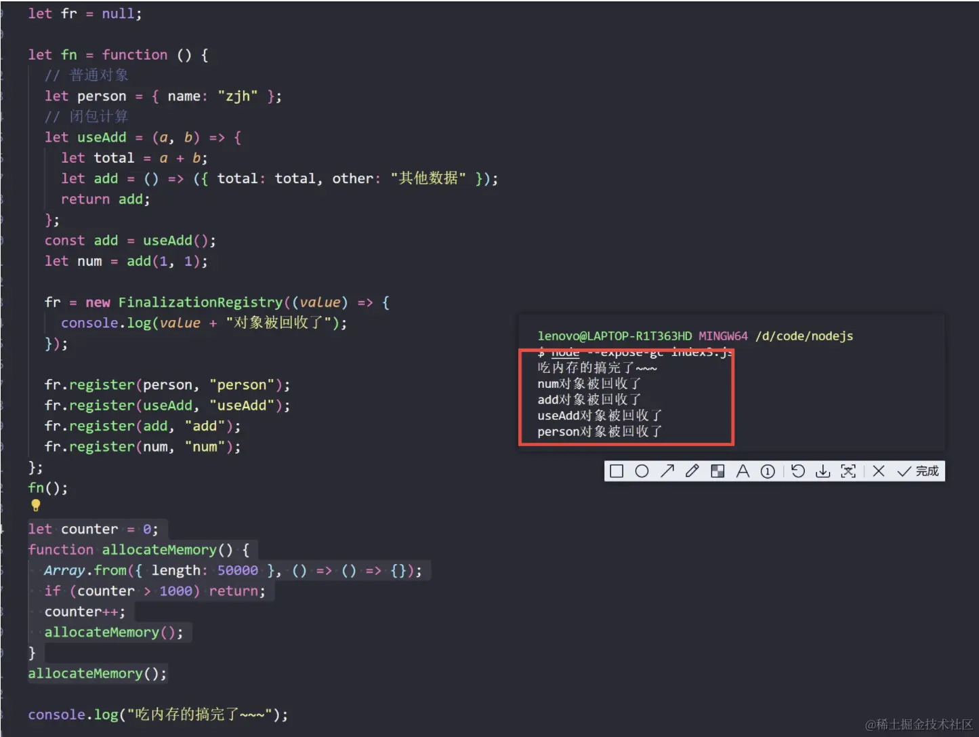The image size is (979, 737).
Task: Click the terminal output 'useAdd对象被回收了'
Action: 600,416
